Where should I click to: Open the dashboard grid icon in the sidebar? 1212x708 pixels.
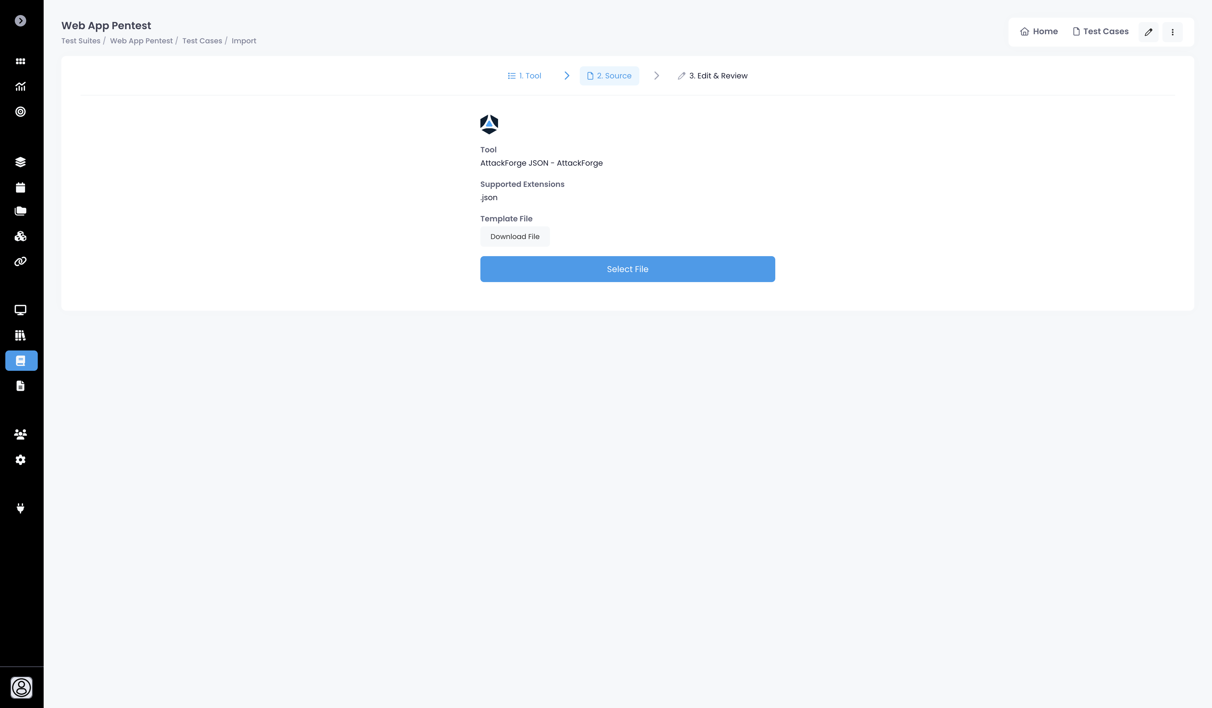tap(20, 61)
